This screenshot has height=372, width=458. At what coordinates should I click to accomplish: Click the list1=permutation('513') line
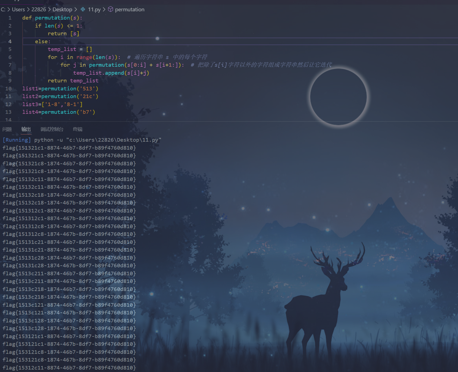pyautogui.click(x=60, y=88)
